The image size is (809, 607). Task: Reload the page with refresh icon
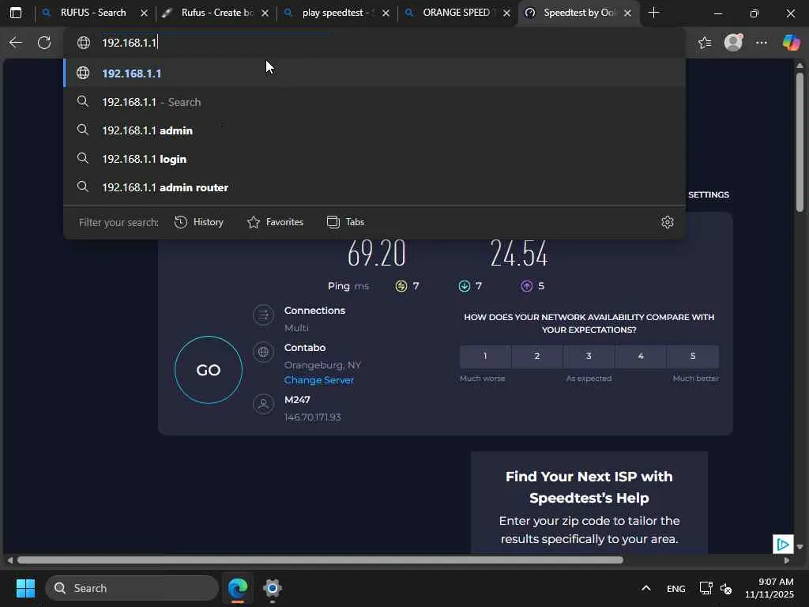coord(44,43)
